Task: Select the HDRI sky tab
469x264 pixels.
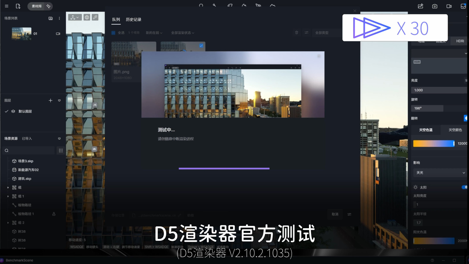Action: [460, 41]
